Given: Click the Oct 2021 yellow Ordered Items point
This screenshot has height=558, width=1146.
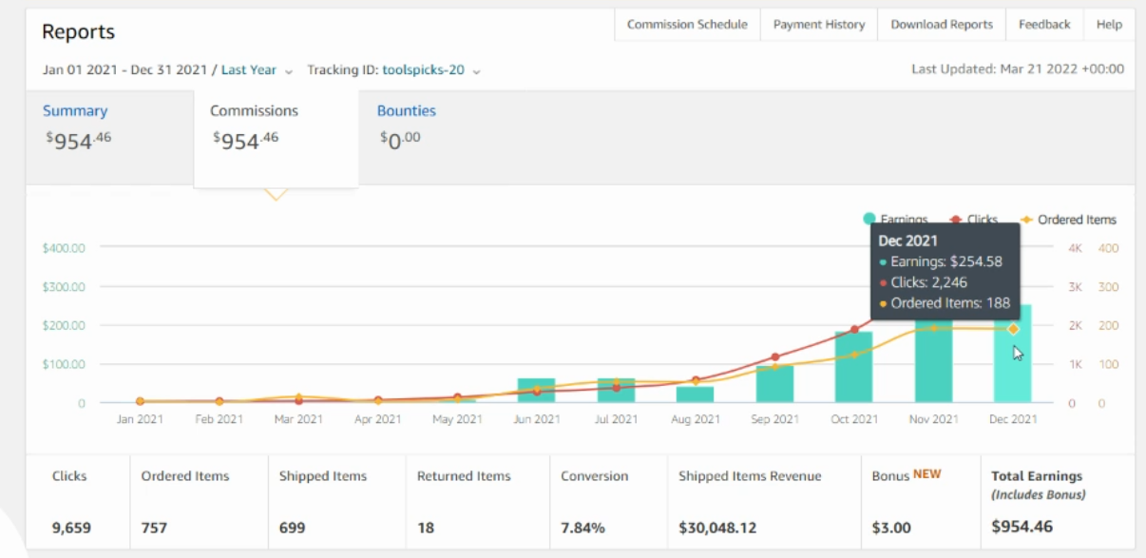Looking at the screenshot, I should click(x=854, y=354).
